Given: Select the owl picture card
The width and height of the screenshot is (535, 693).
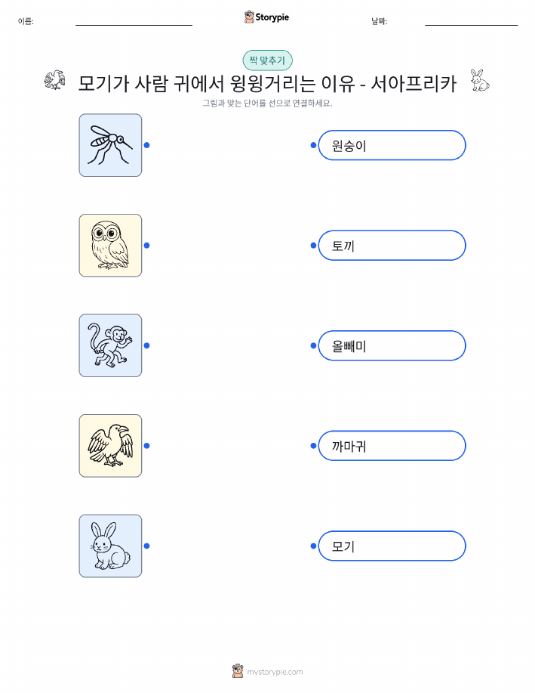Looking at the screenshot, I should 110,246.
